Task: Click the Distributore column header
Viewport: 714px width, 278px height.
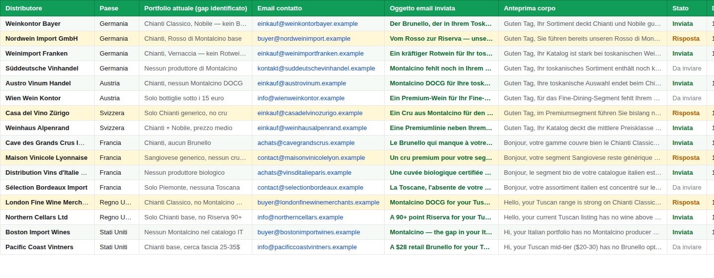Action: point(47,8)
